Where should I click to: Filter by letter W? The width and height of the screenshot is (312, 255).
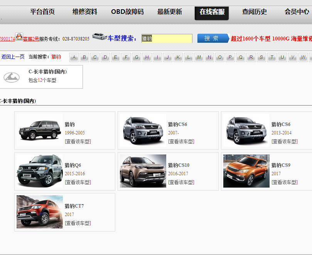point(303,57)
